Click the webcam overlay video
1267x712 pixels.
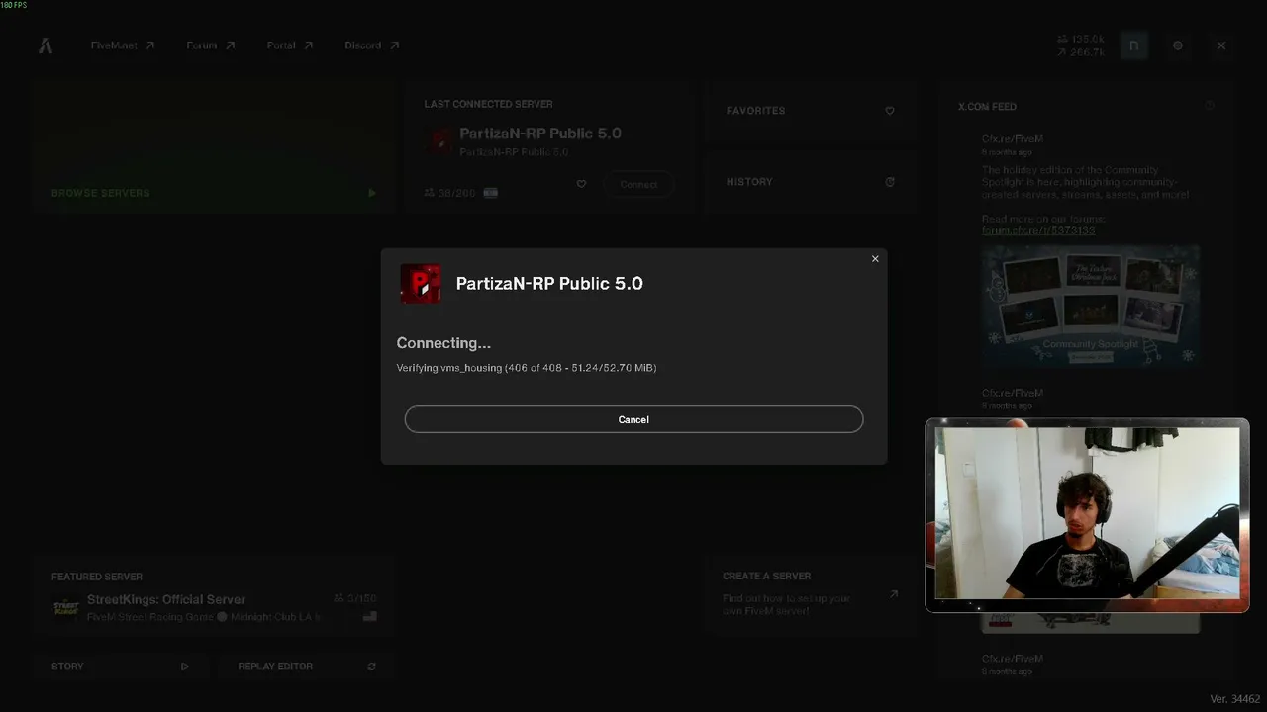tap(1087, 515)
